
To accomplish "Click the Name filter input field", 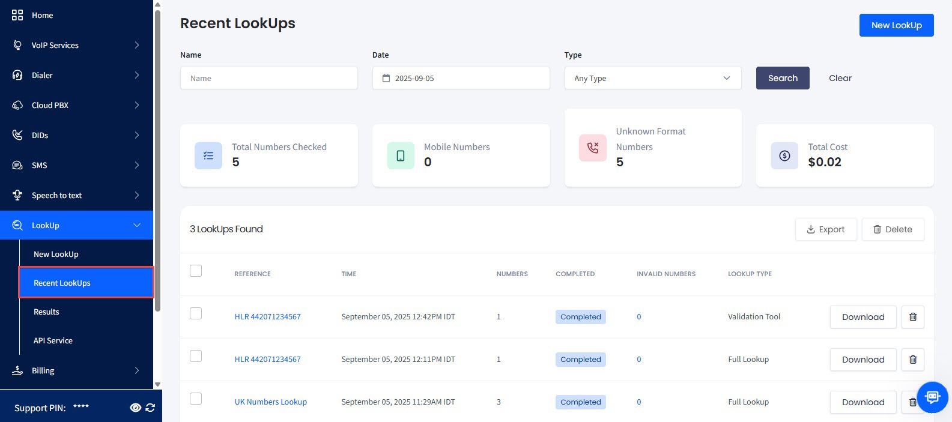I will pyautogui.click(x=269, y=78).
